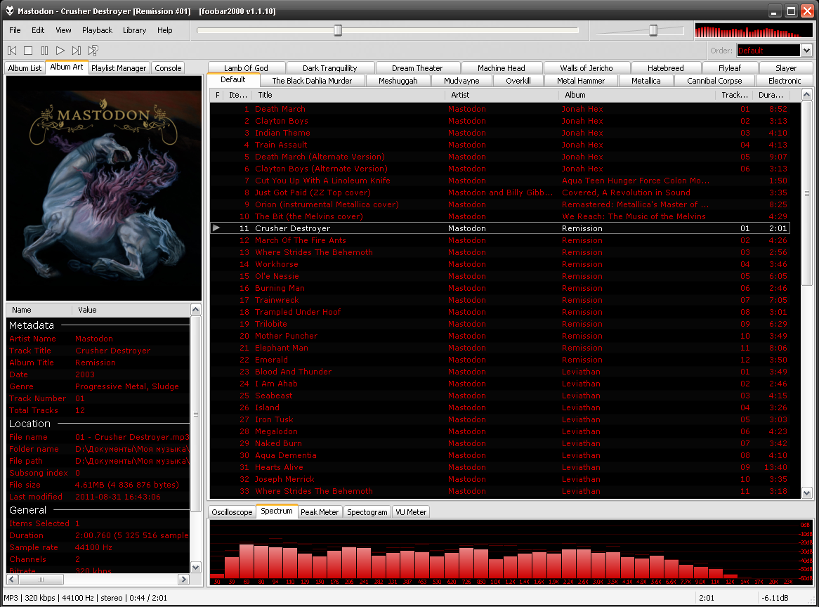819x607 pixels.
Task: Click the seek bar slider handle
Action: point(338,30)
